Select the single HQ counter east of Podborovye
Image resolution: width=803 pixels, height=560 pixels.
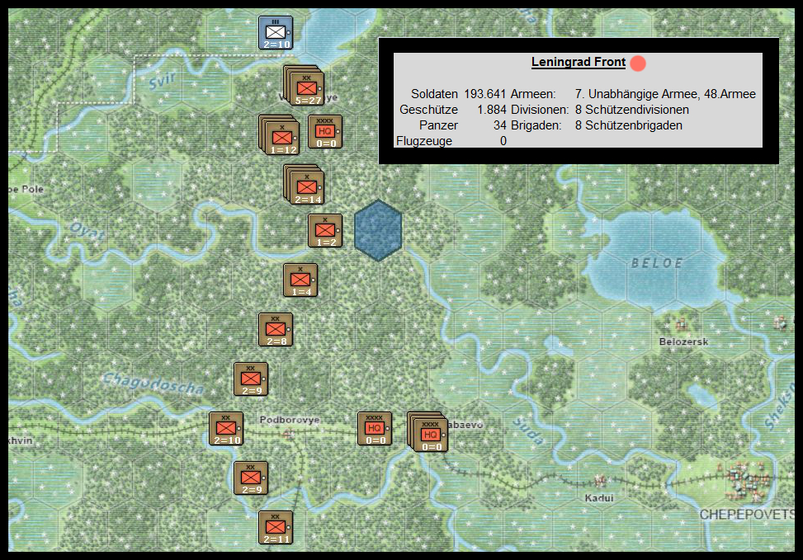375,429
